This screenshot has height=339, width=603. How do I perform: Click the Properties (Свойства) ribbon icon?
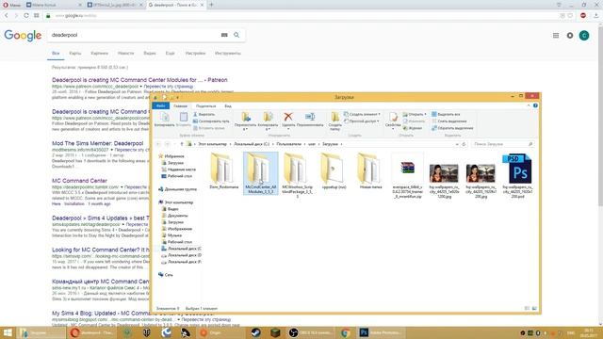(x=393, y=120)
